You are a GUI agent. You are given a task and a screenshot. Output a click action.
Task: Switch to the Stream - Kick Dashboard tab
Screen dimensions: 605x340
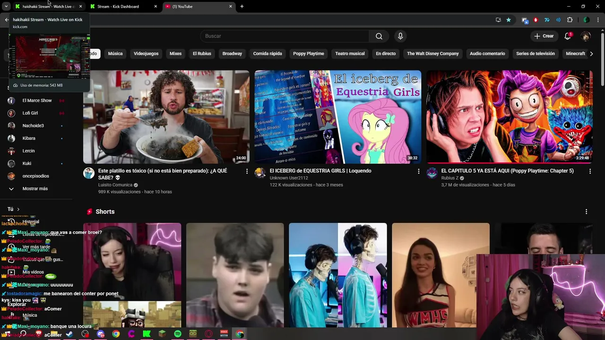point(124,7)
